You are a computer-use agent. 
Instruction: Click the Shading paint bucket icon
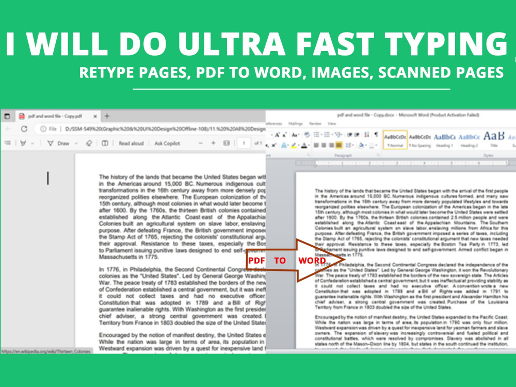tap(361, 145)
